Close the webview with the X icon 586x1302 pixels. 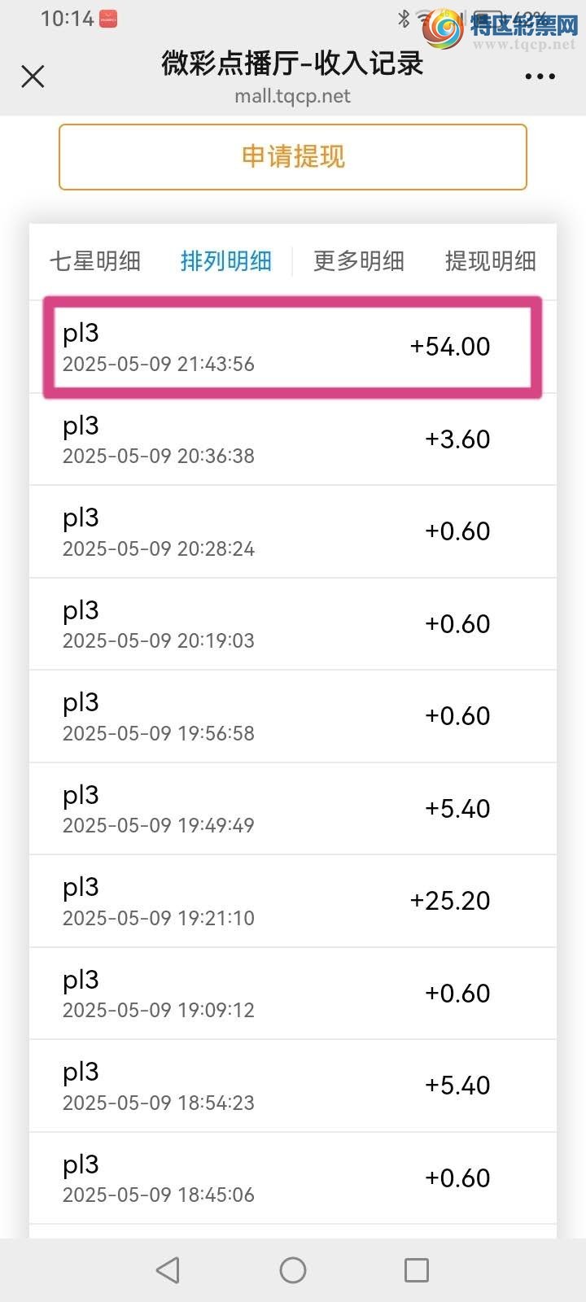pyautogui.click(x=33, y=76)
